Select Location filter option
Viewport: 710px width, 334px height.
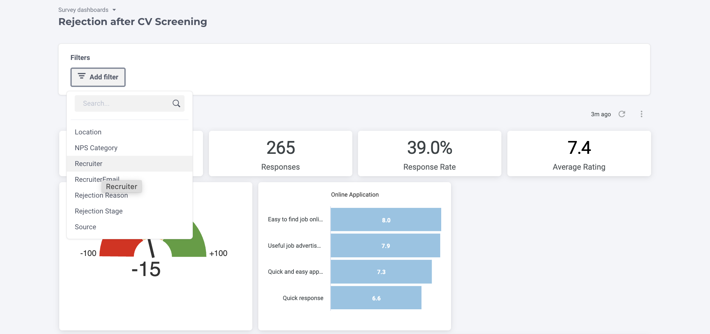point(130,132)
